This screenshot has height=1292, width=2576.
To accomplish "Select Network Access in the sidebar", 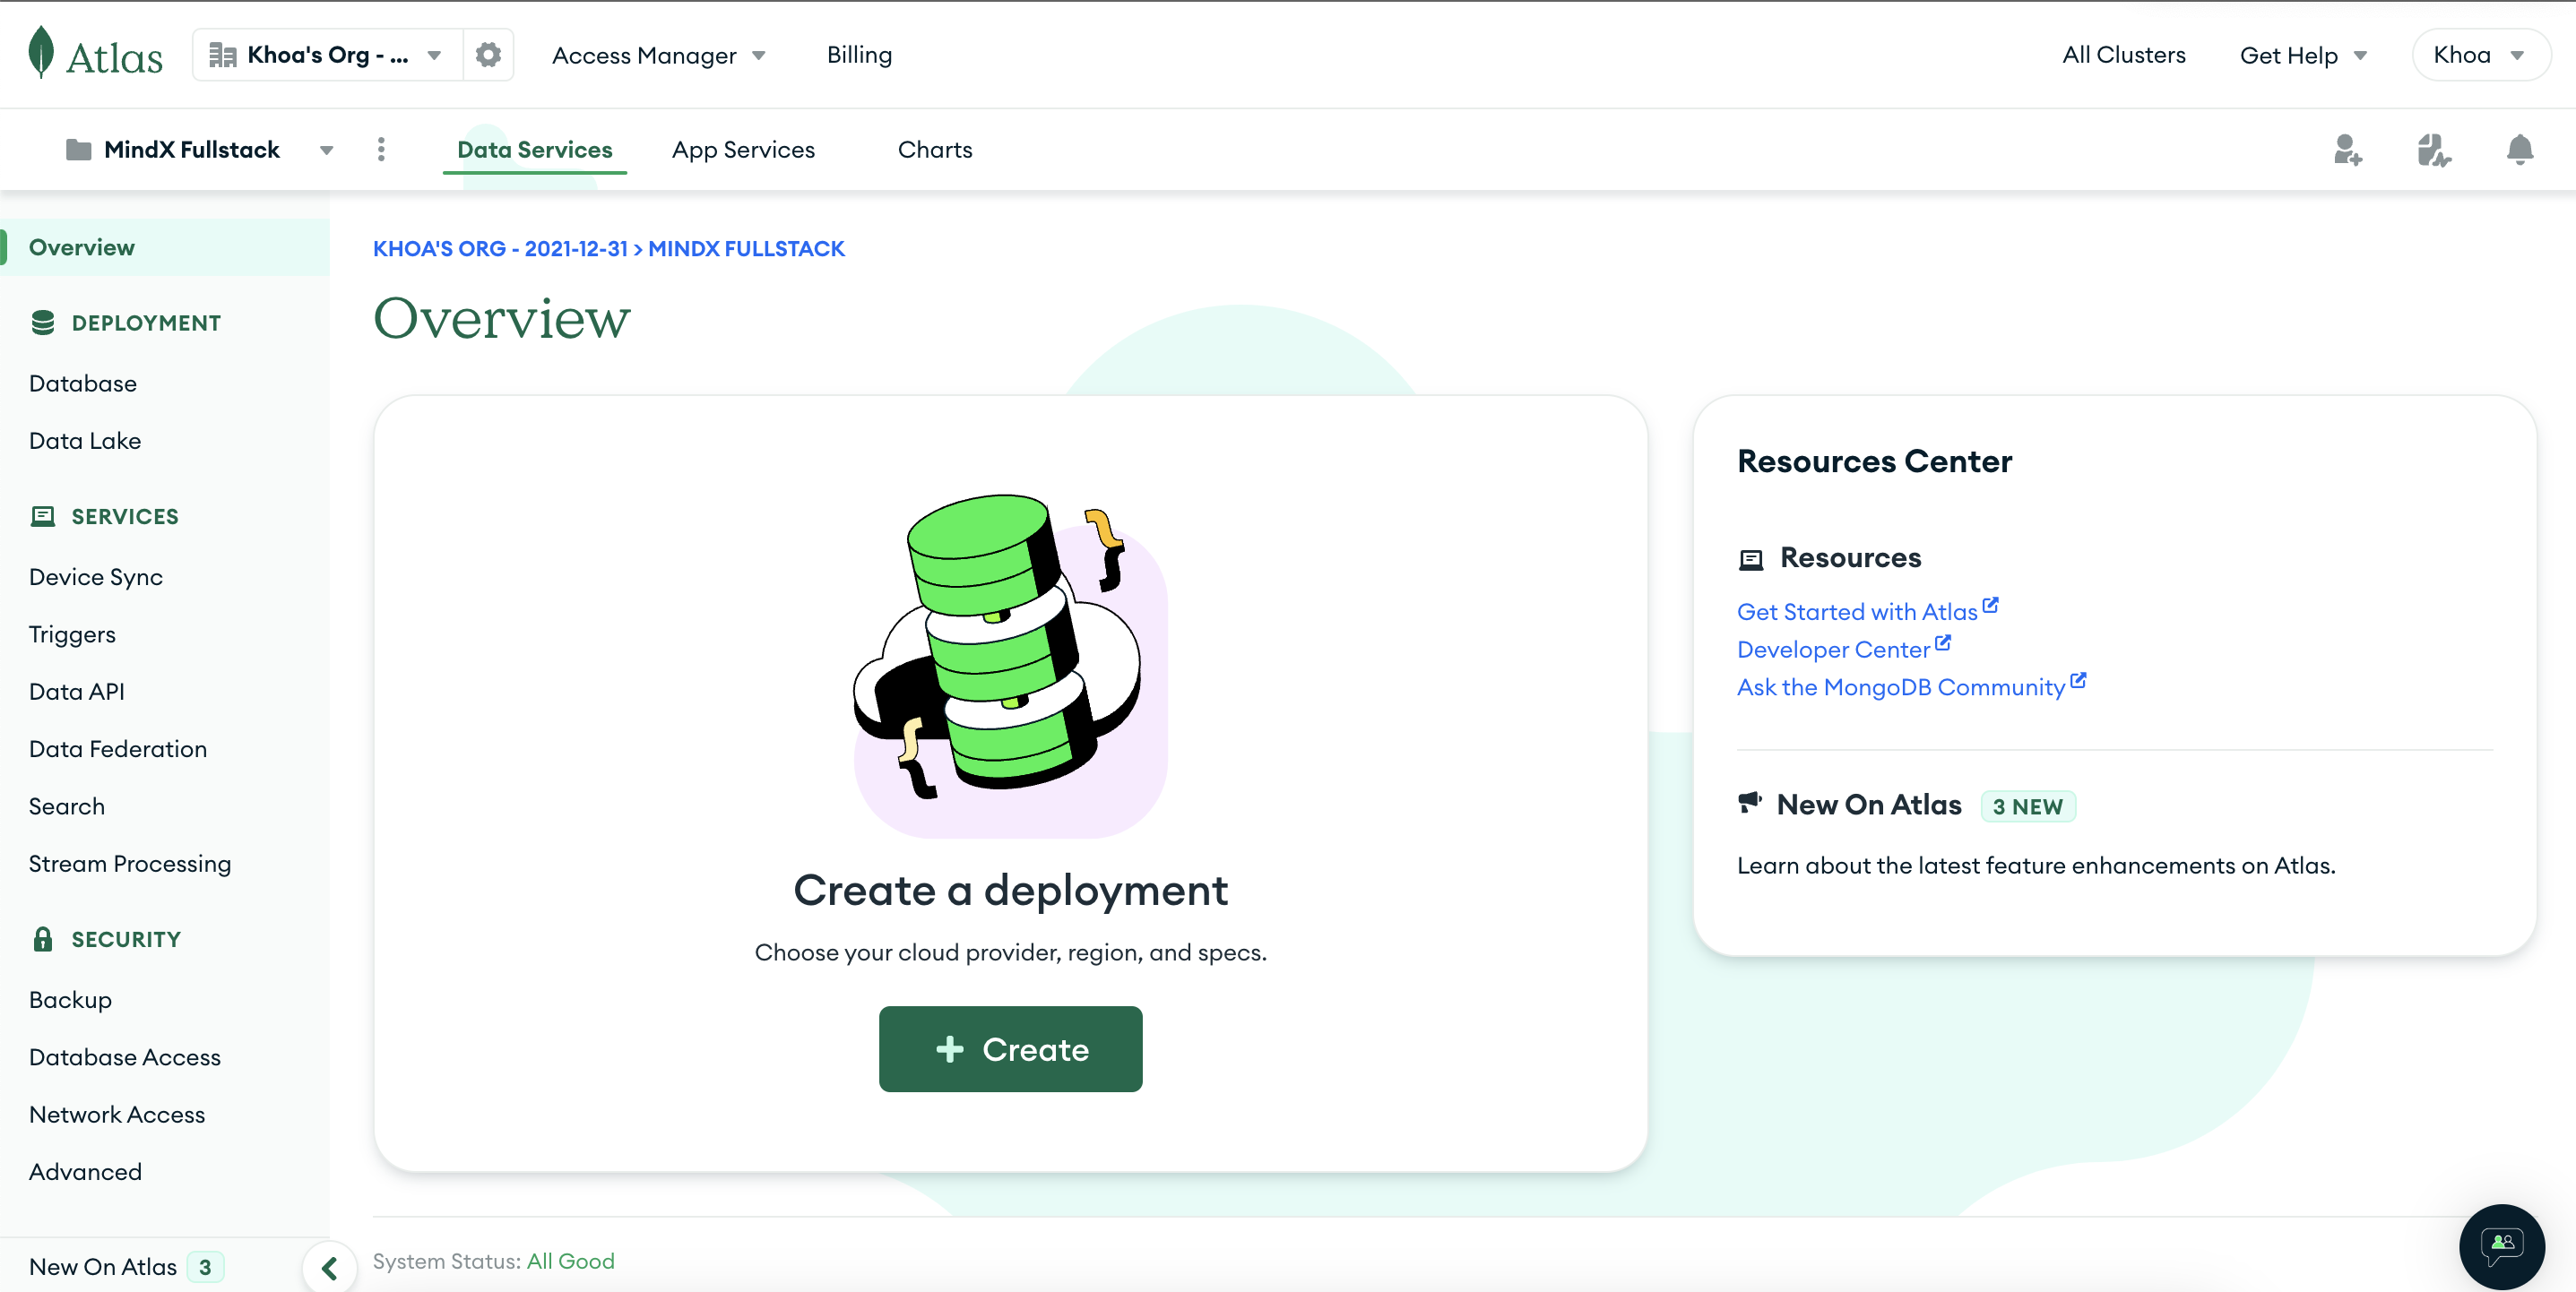I will (x=117, y=1114).
